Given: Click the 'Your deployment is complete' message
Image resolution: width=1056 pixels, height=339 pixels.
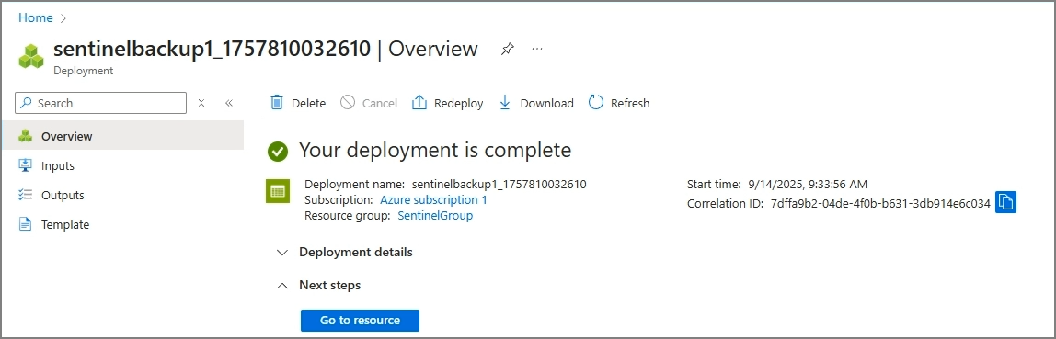Looking at the screenshot, I should [x=434, y=150].
